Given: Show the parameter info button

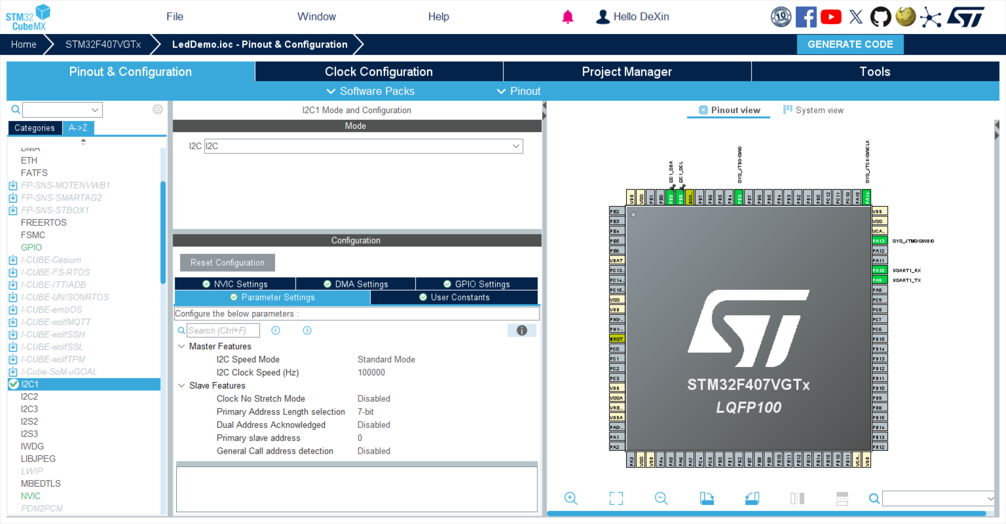Looking at the screenshot, I should coord(522,330).
